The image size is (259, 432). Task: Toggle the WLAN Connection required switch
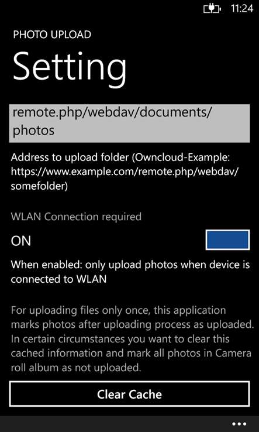click(x=227, y=240)
